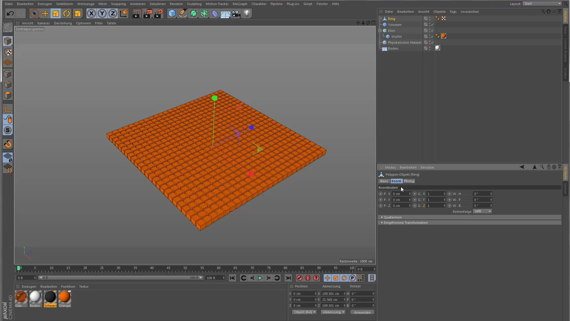Select the Physikalischer Himmel object

pos(404,43)
